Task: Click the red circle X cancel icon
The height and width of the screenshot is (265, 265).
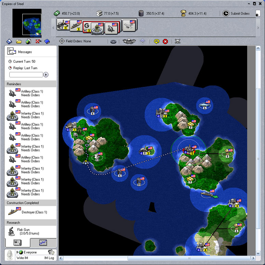Action: click(x=165, y=41)
